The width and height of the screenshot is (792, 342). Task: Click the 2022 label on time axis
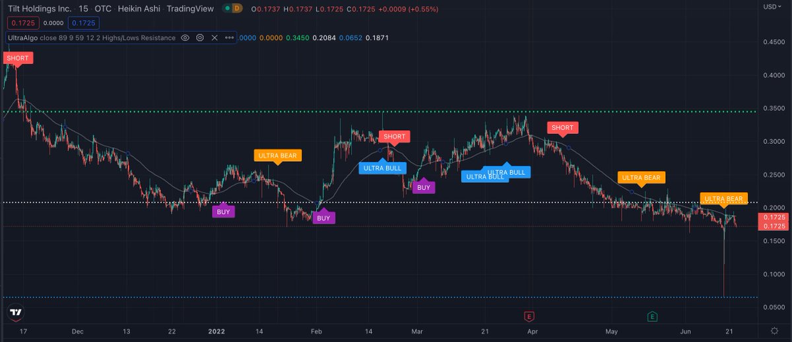[217, 330]
